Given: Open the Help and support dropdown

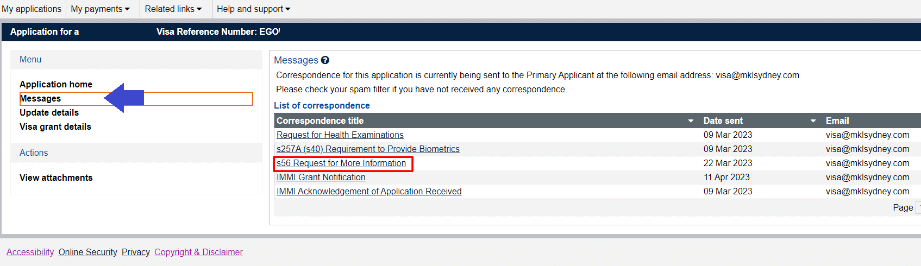Looking at the screenshot, I should coord(253,9).
